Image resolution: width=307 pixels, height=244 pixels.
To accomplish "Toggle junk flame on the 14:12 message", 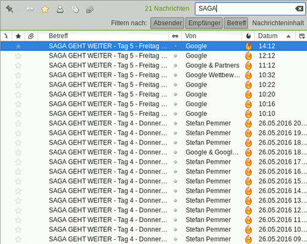I will point(249,46).
